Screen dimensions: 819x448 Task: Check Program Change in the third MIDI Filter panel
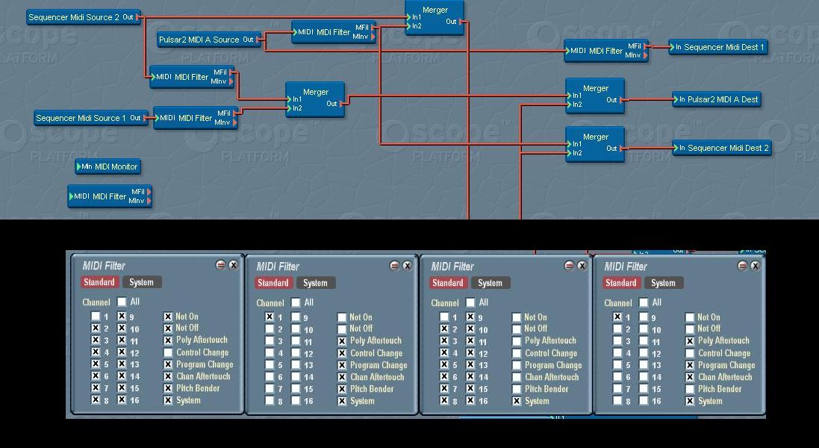click(517, 365)
